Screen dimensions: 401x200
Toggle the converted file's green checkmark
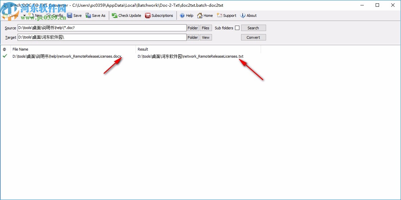pyautogui.click(x=4, y=56)
